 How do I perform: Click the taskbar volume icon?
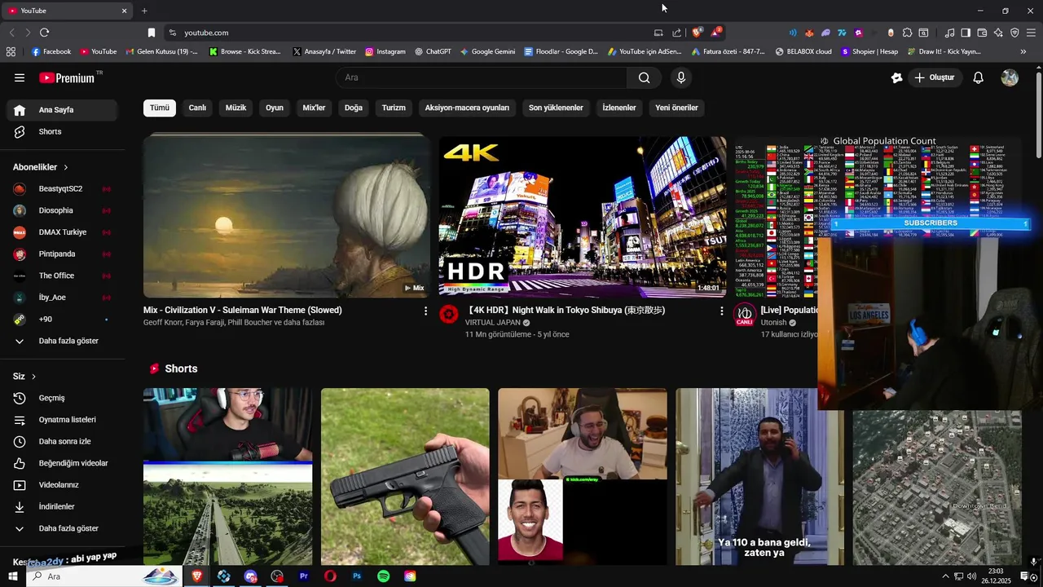click(x=971, y=576)
